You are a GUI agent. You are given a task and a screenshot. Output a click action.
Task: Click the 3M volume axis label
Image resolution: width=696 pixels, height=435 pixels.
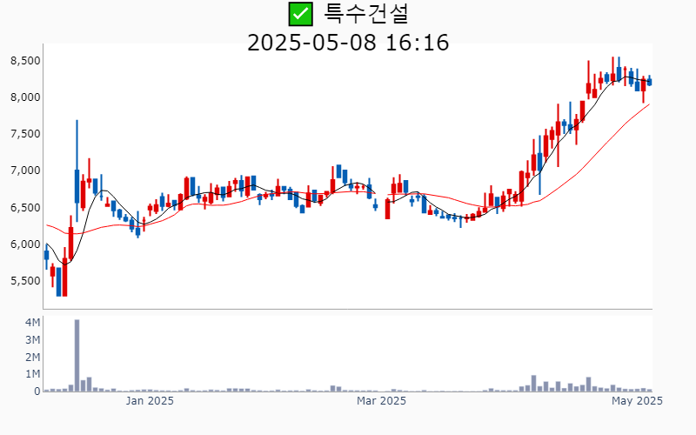(x=32, y=339)
